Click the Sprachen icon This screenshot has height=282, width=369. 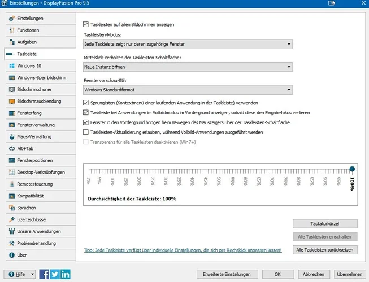tap(12, 208)
